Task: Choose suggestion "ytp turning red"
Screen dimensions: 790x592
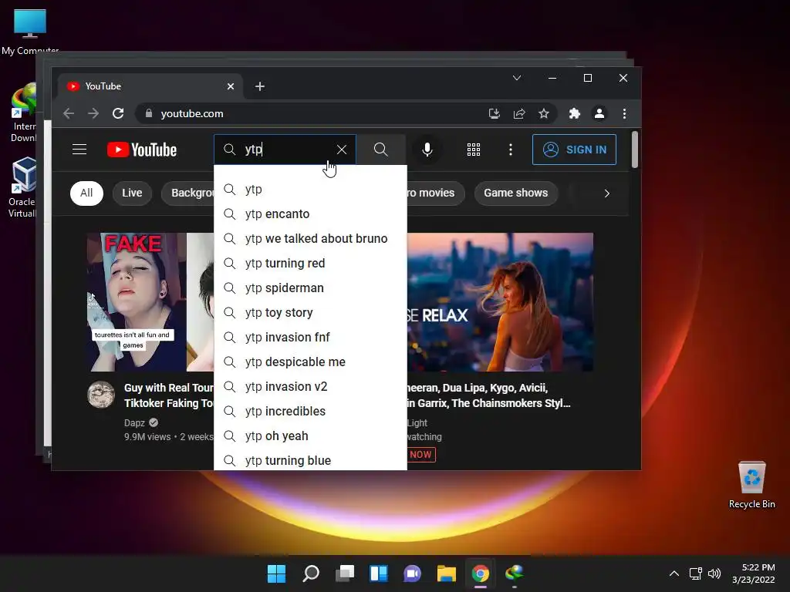Action: click(310, 264)
